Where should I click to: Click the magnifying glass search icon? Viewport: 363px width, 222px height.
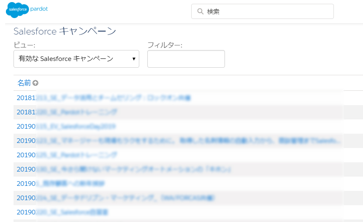pyautogui.click(x=200, y=11)
